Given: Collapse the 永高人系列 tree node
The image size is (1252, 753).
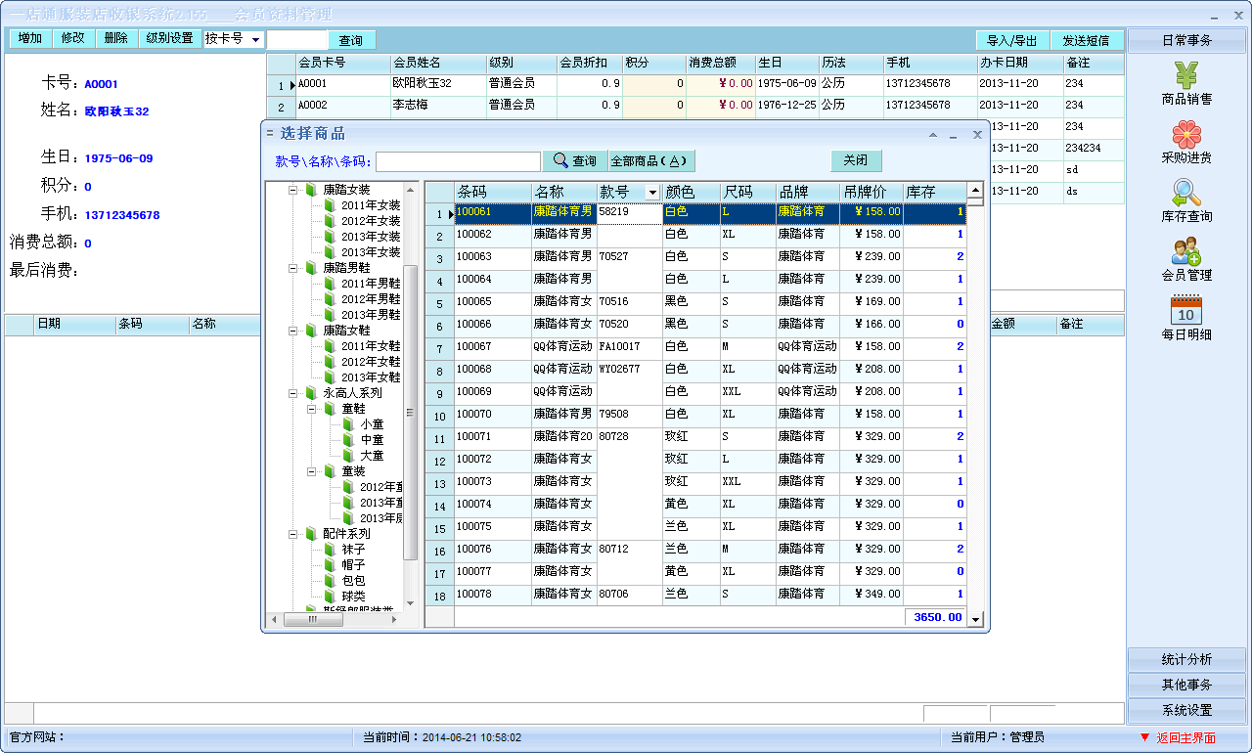Looking at the screenshot, I should [292, 393].
